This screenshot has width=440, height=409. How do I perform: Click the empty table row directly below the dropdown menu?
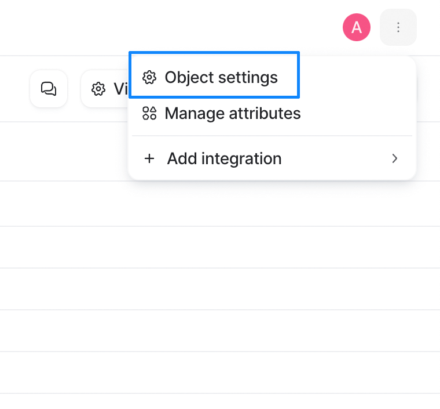220,204
